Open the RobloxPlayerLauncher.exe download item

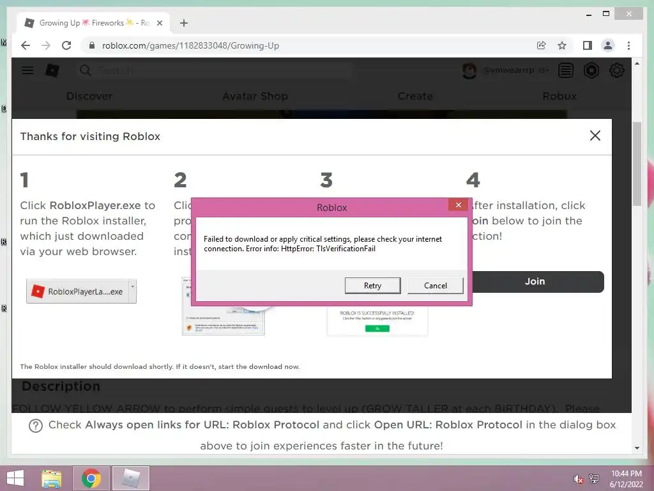pyautogui.click(x=77, y=292)
